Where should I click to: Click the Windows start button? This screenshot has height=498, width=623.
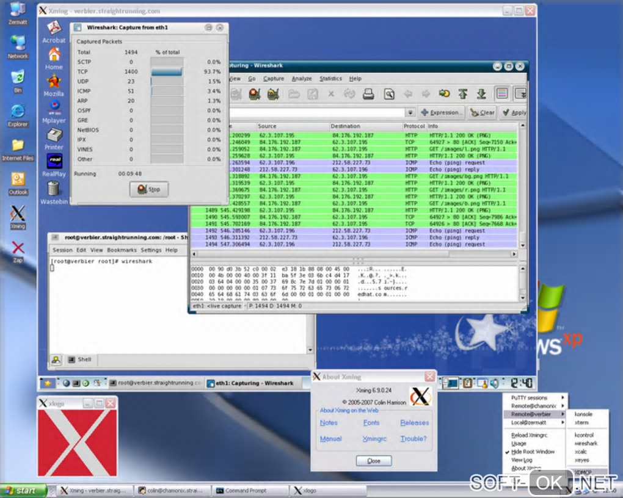click(22, 491)
